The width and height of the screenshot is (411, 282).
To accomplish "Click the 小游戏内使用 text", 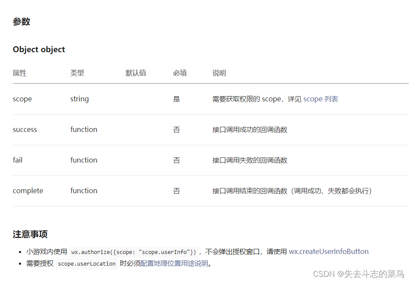I will tap(47, 251).
